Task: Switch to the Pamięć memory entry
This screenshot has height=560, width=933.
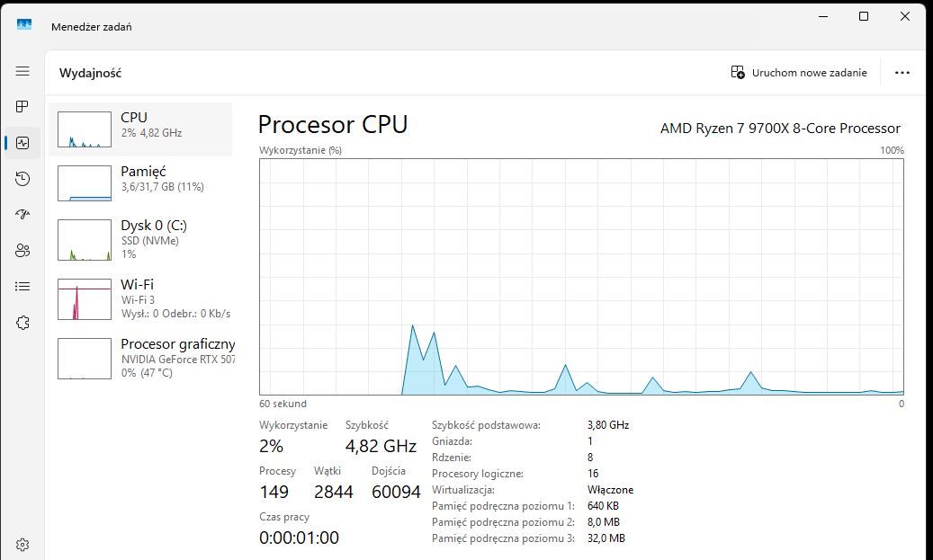Action: click(x=140, y=182)
